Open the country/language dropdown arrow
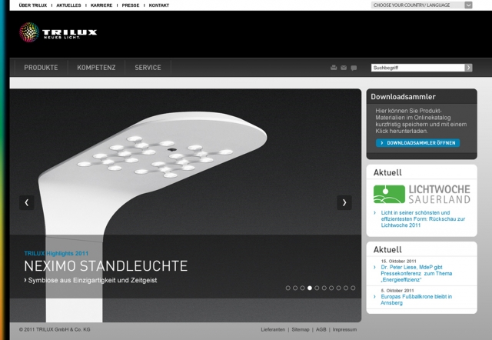492x340 pixels. pyautogui.click(x=468, y=5)
